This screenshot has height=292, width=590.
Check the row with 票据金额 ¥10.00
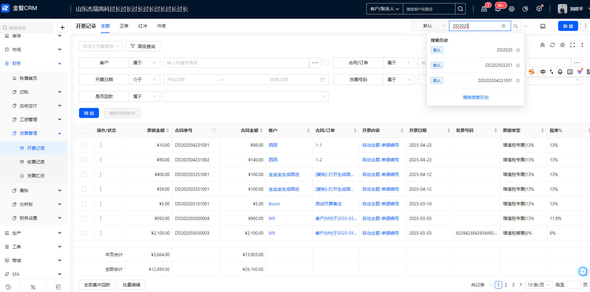coord(84,145)
